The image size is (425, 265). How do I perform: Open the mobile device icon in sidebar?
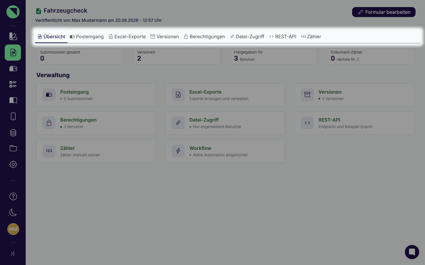pyautogui.click(x=13, y=116)
